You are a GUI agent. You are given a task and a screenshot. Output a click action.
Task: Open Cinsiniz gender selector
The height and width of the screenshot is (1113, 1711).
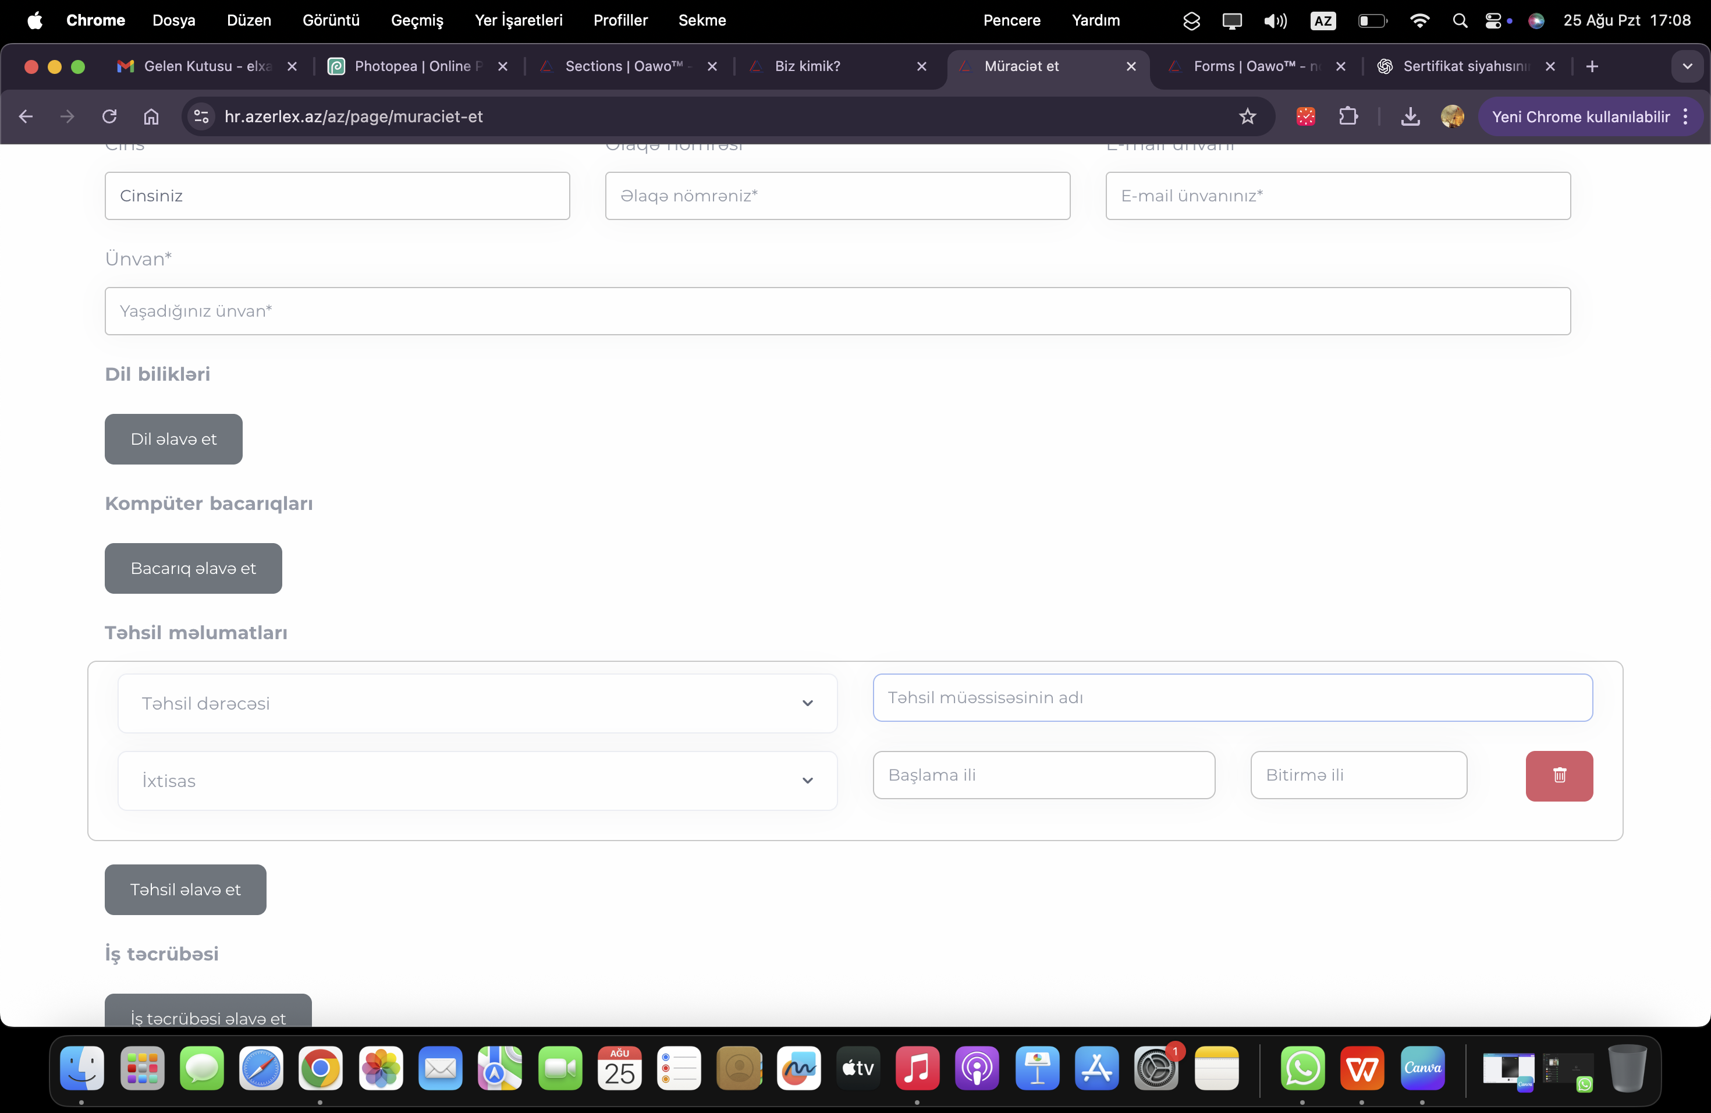point(337,196)
